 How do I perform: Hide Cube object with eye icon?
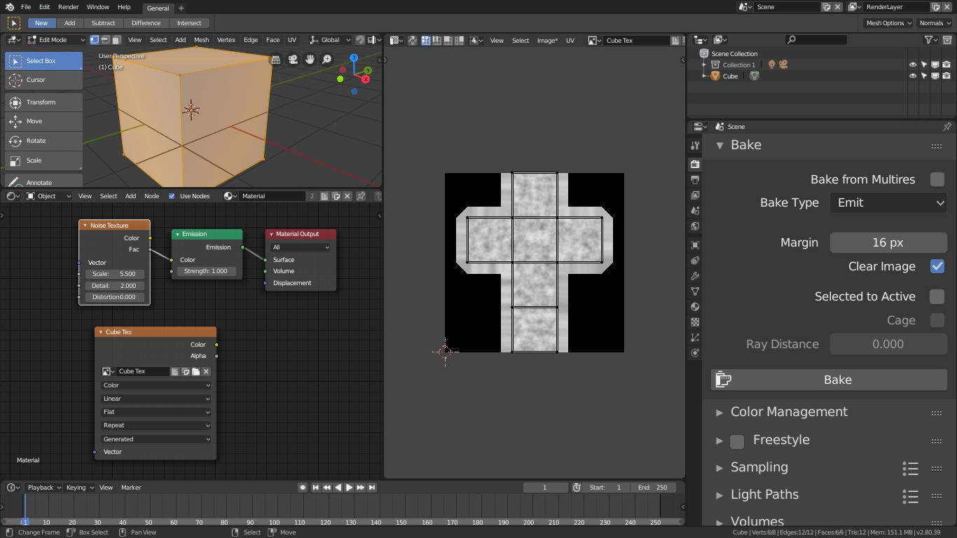coord(913,76)
